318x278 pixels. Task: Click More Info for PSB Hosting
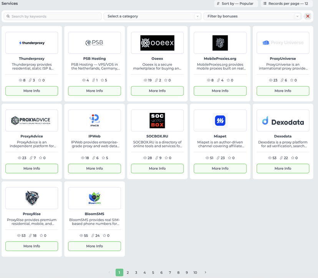pyautogui.click(x=94, y=91)
